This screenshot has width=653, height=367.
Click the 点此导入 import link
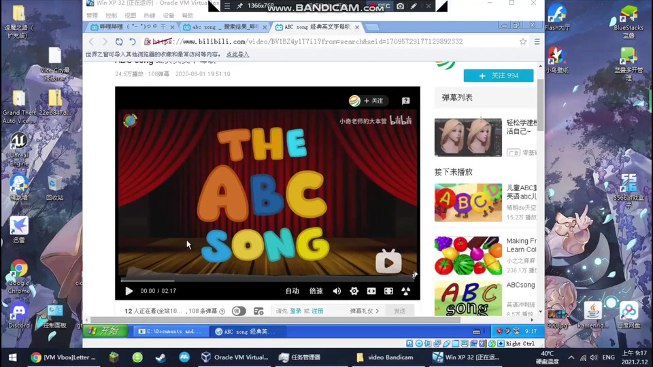click(x=238, y=54)
